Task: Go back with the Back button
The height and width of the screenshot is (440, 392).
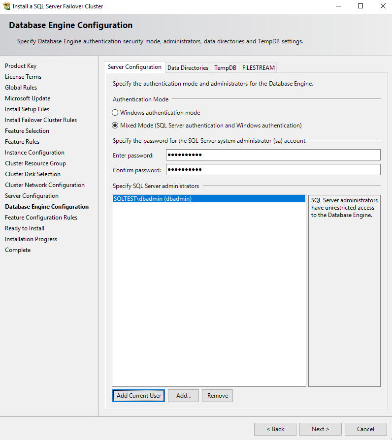Action: coord(275,429)
